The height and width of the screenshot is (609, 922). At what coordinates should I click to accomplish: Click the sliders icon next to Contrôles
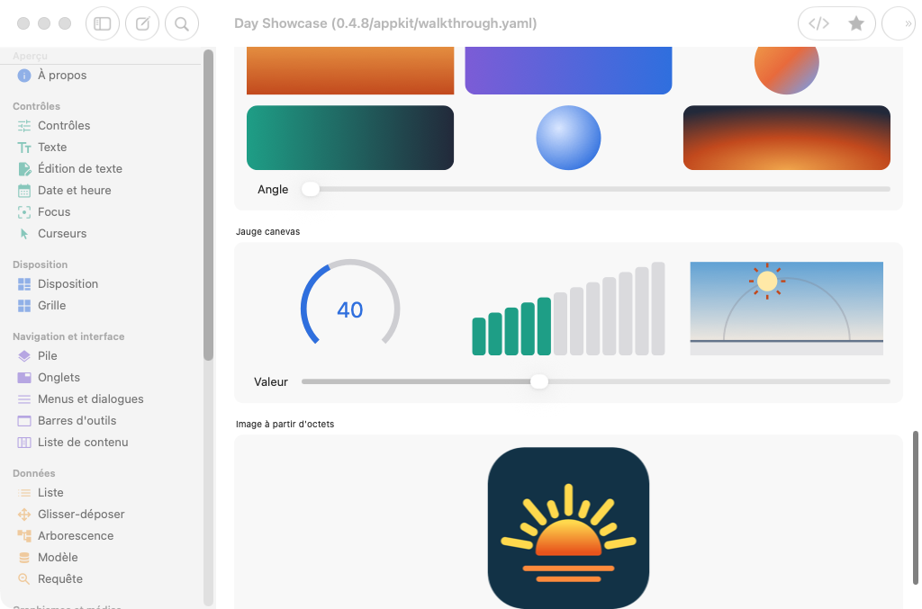(24, 126)
